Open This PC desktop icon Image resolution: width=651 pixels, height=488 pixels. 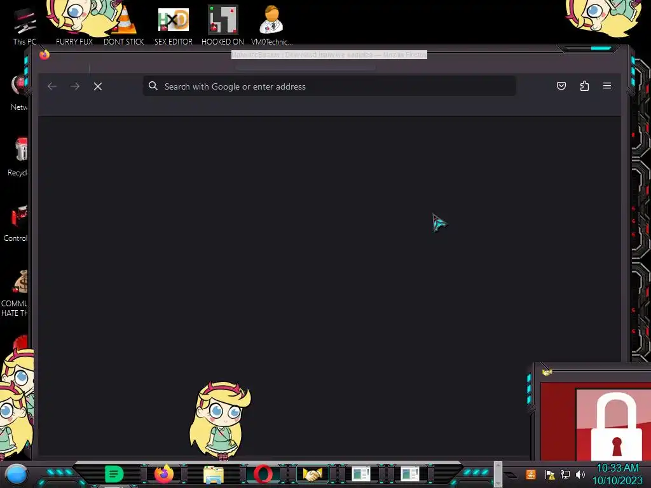point(25,26)
